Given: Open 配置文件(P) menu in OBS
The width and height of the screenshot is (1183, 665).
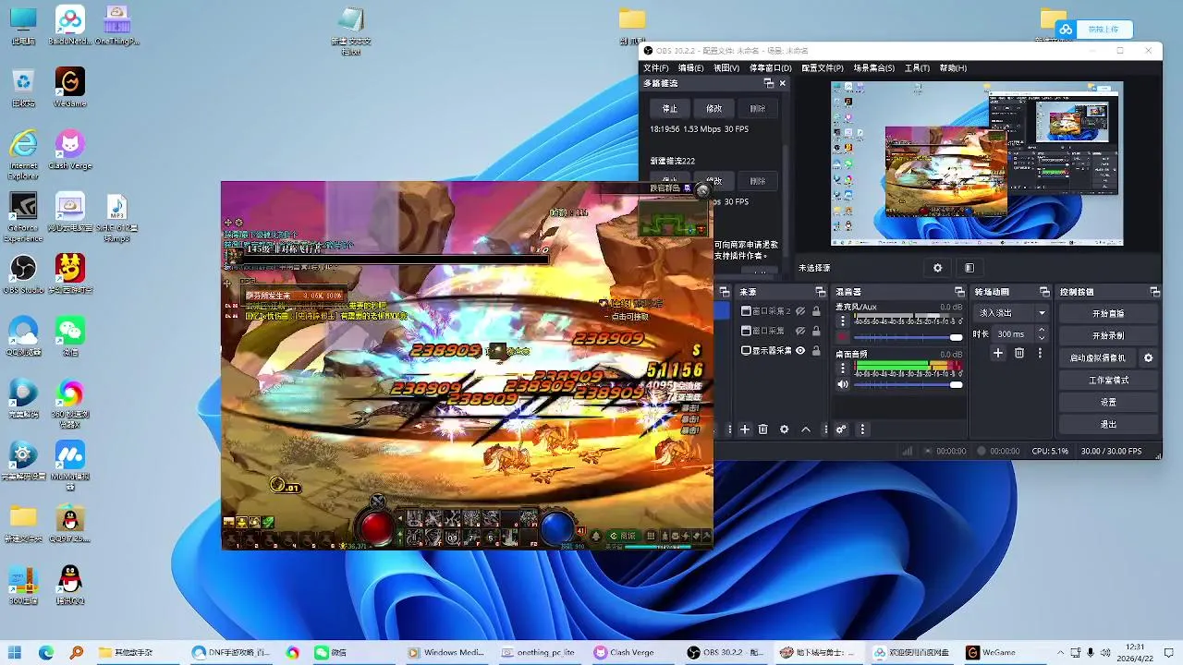Looking at the screenshot, I should (823, 68).
